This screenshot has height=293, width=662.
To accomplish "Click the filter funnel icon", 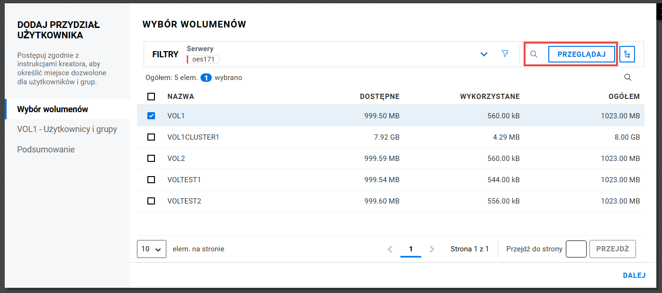I will pos(505,54).
